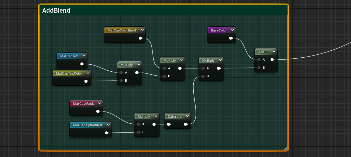
Task: Click the MatCapAlphaBurst output pin
Action: [x=107, y=133]
